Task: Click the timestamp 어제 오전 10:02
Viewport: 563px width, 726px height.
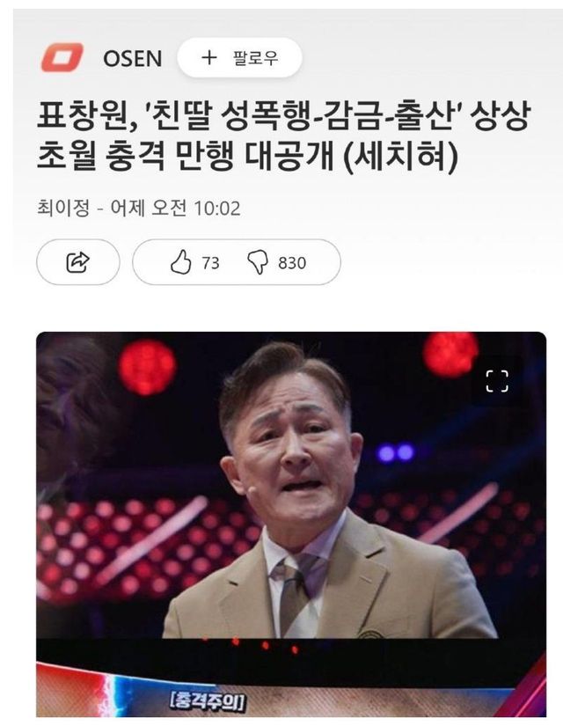Action: pos(175,208)
